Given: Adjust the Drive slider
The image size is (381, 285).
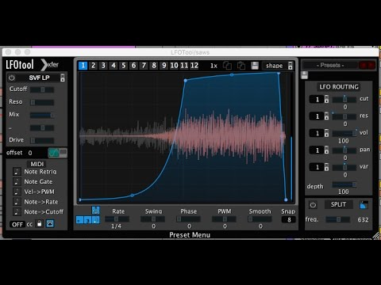Looking at the screenshot, I should 42,140.
